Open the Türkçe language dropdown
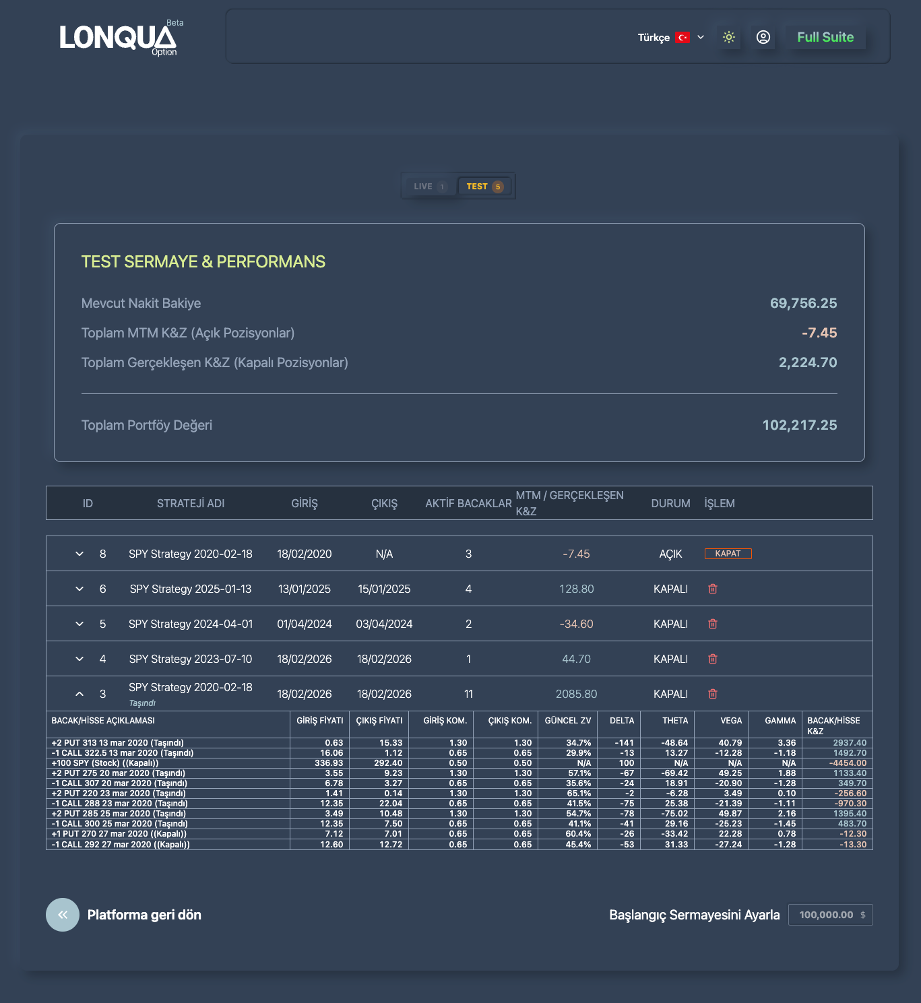This screenshot has height=1003, width=921. coord(670,38)
